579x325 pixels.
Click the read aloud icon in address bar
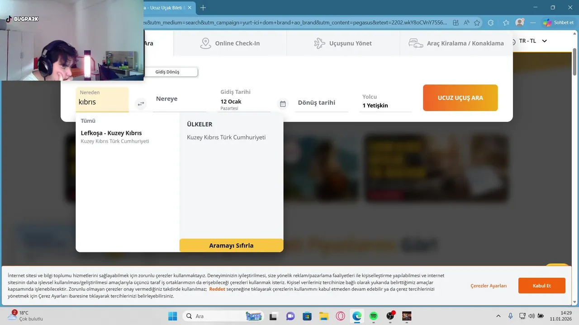[466, 23]
